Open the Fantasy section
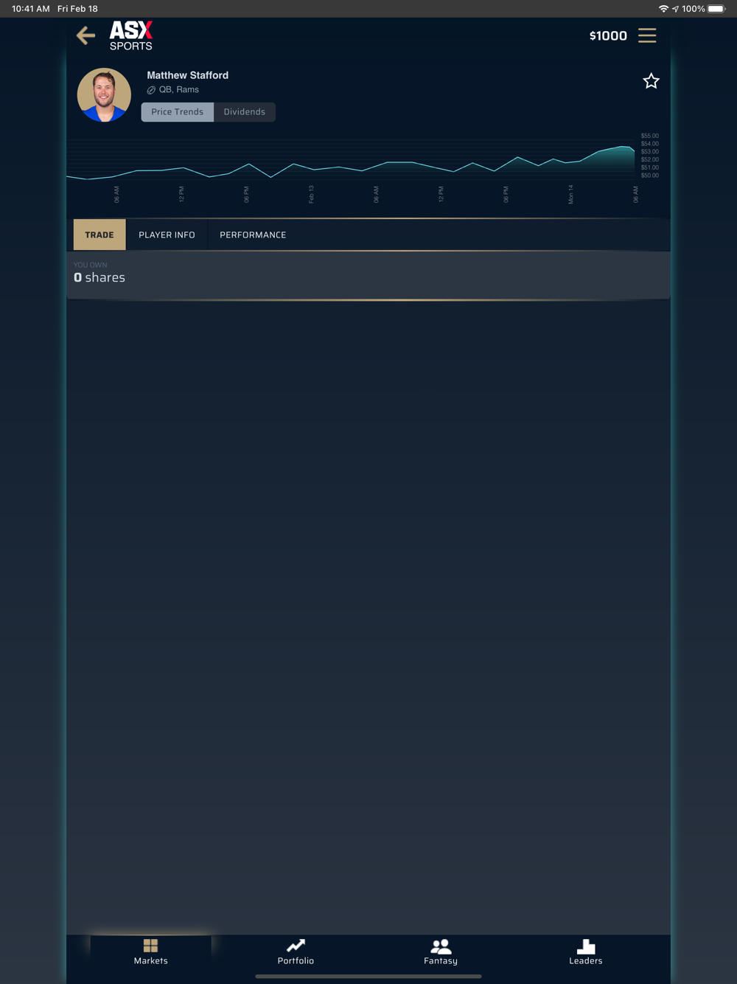Screen dimensions: 737x984 click(x=441, y=952)
